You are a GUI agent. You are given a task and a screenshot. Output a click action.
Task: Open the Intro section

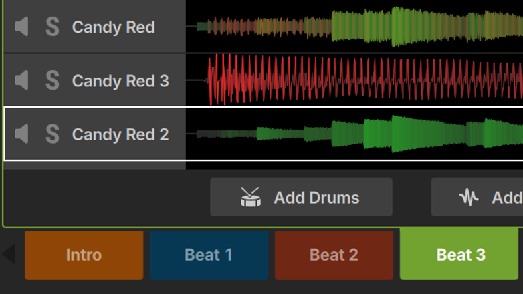(84, 255)
